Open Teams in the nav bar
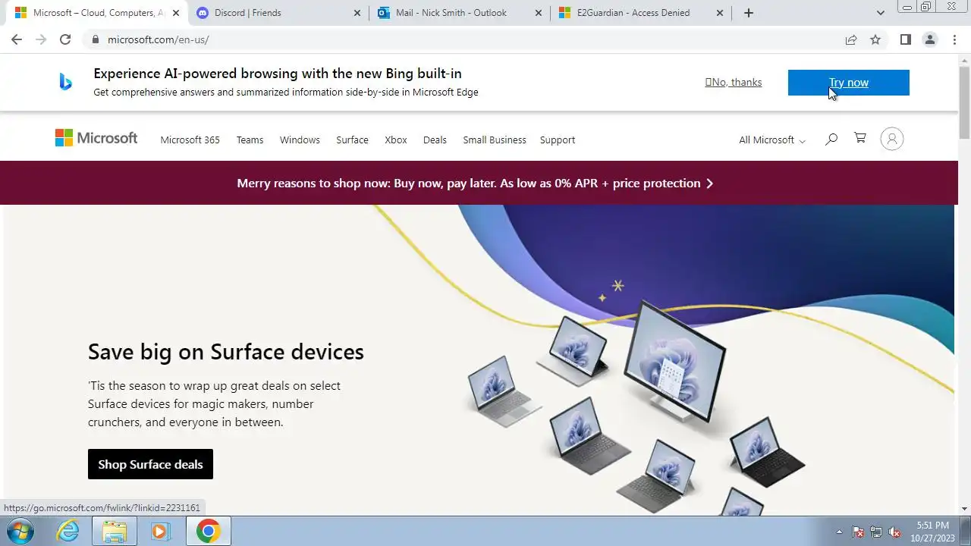Screen dimensions: 971x546 (250, 140)
